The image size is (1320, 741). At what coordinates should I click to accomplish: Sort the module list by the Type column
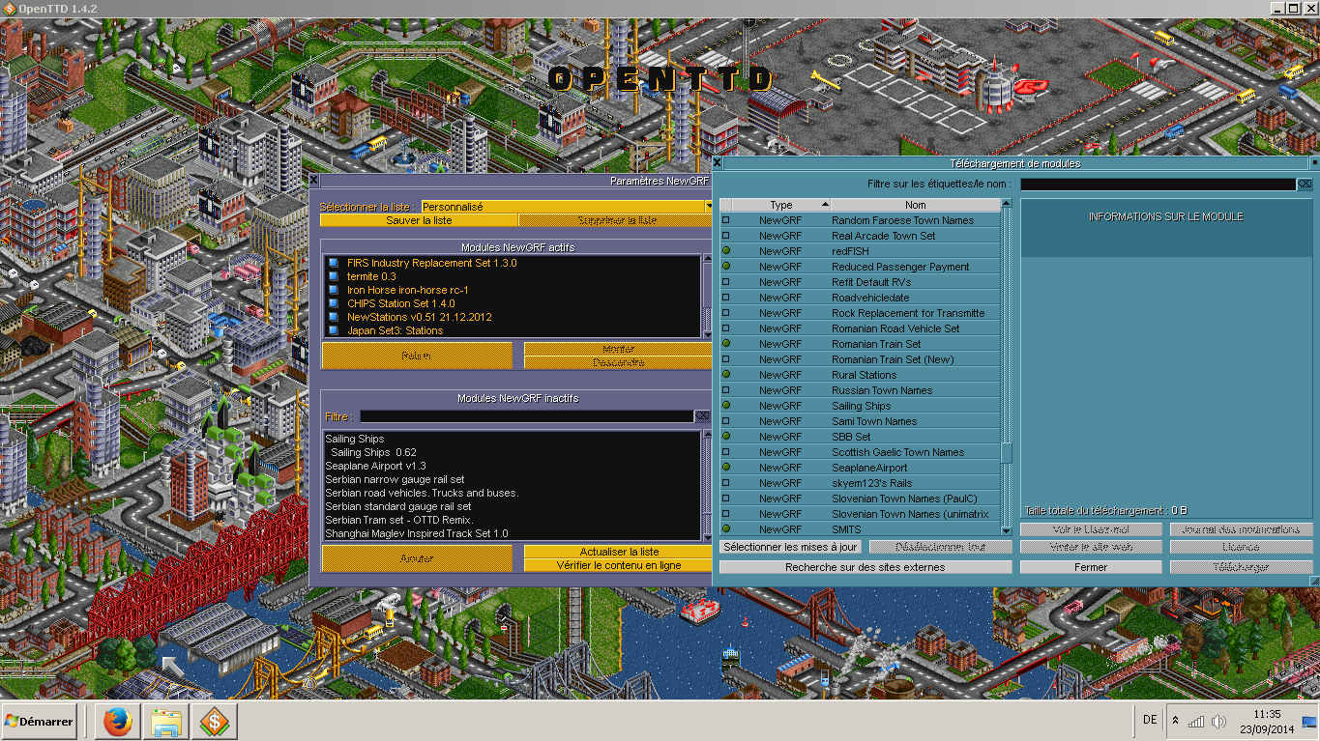point(781,205)
